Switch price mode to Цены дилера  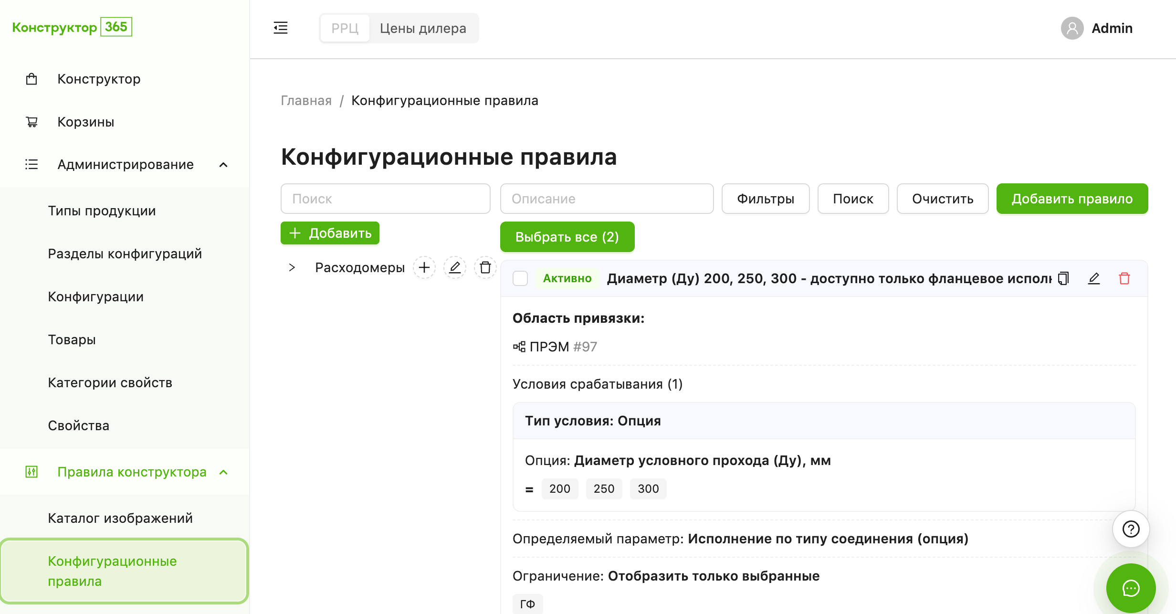pyautogui.click(x=423, y=28)
